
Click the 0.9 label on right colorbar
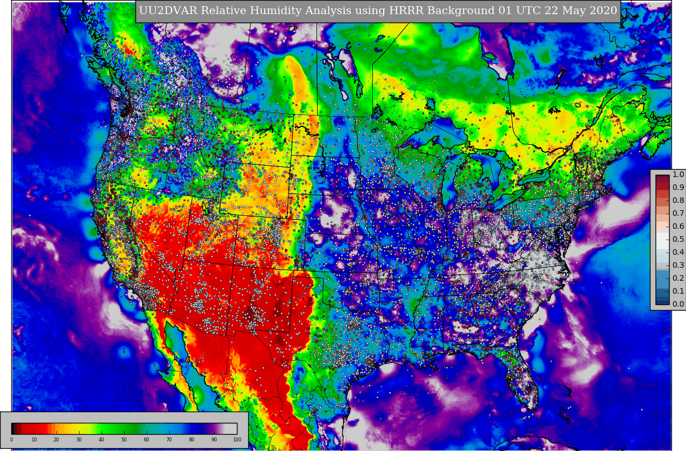678,187
